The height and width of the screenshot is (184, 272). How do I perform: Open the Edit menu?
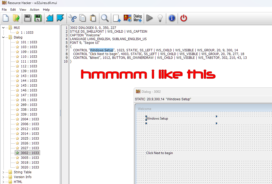click(x=13, y=10)
